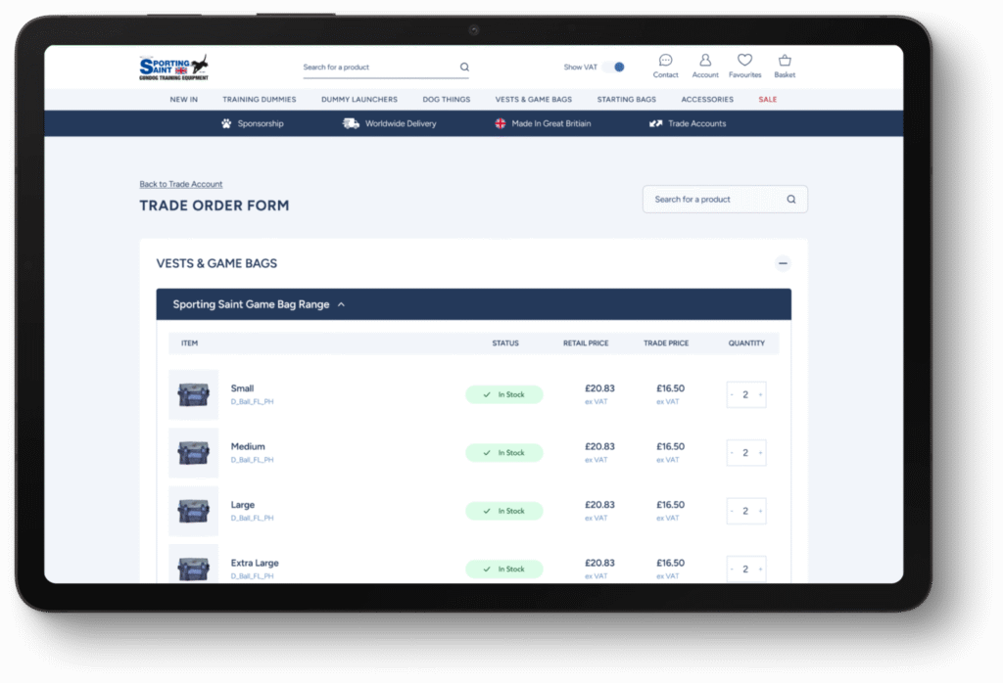This screenshot has height=683, width=1003.
Task: Increase quantity for the Large game bag
Action: coord(761,511)
